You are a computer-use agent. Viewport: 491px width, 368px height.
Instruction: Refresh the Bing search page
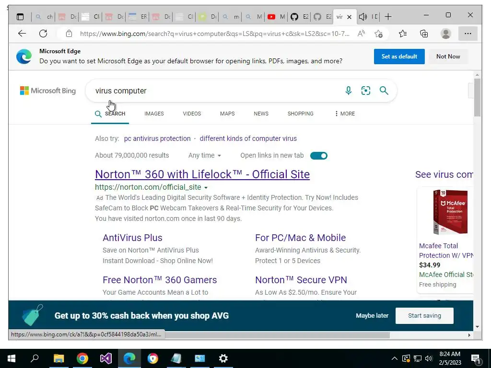coord(43,34)
